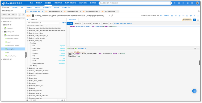
Task: Click the first header icon after the search bar
Action: tap(175, 3)
